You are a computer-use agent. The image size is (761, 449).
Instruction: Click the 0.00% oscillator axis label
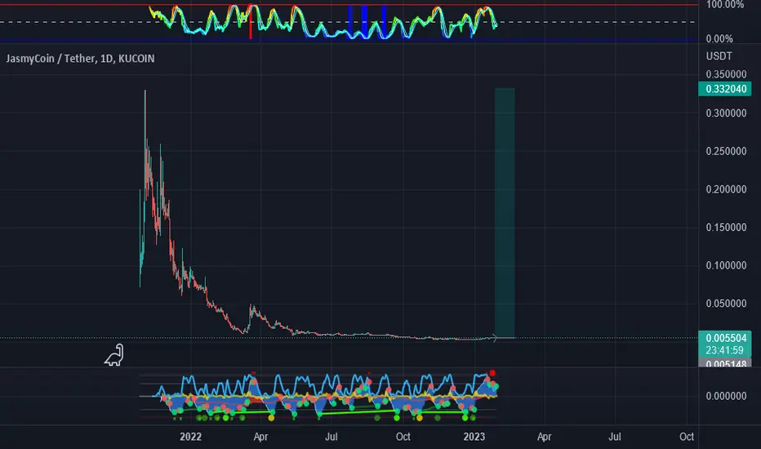click(719, 38)
